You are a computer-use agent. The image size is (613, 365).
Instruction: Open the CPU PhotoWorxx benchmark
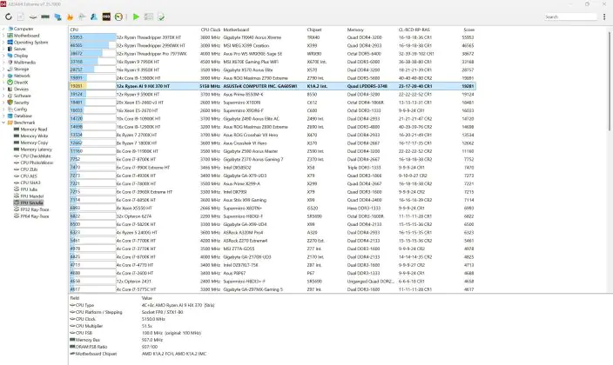click(x=37, y=163)
